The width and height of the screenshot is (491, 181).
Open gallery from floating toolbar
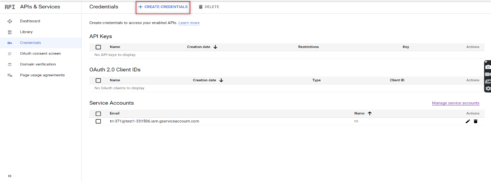tap(488, 81)
